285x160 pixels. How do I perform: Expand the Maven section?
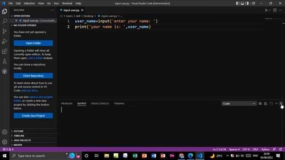click(x=33, y=145)
